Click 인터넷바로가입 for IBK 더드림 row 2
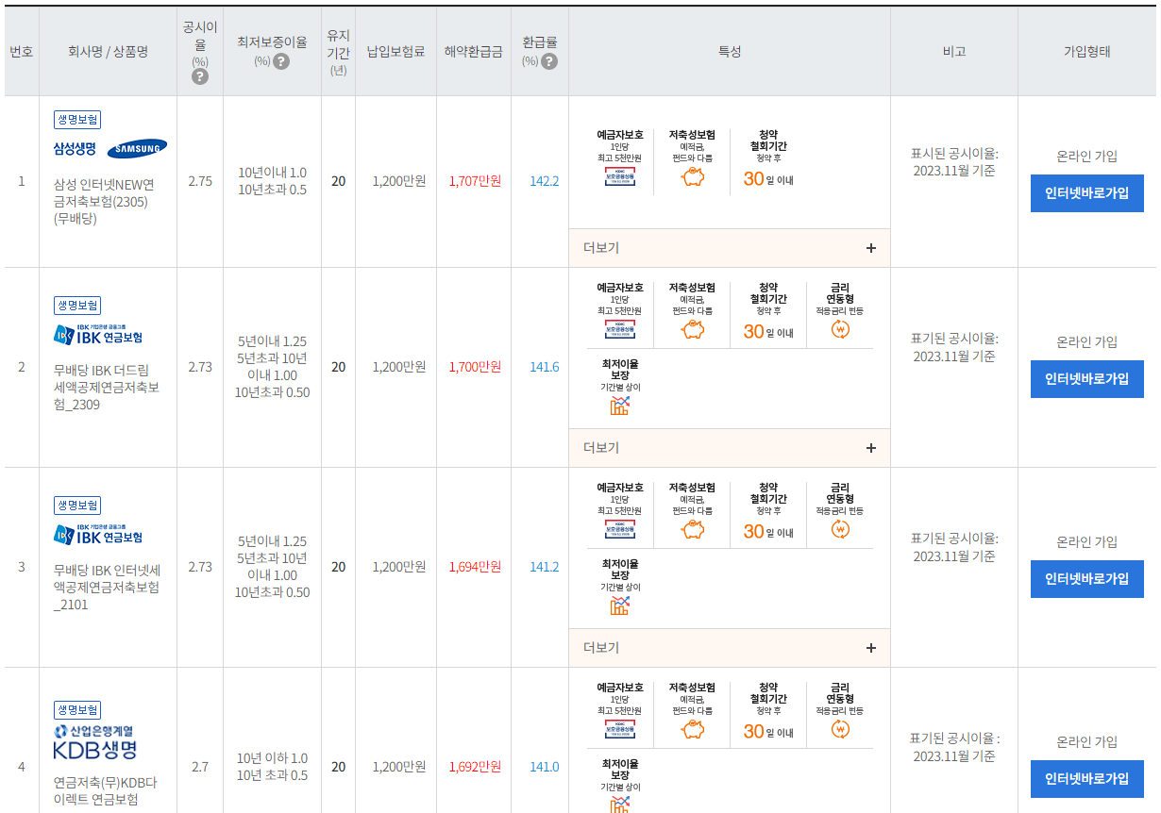The height and width of the screenshot is (813, 1161). point(1087,379)
